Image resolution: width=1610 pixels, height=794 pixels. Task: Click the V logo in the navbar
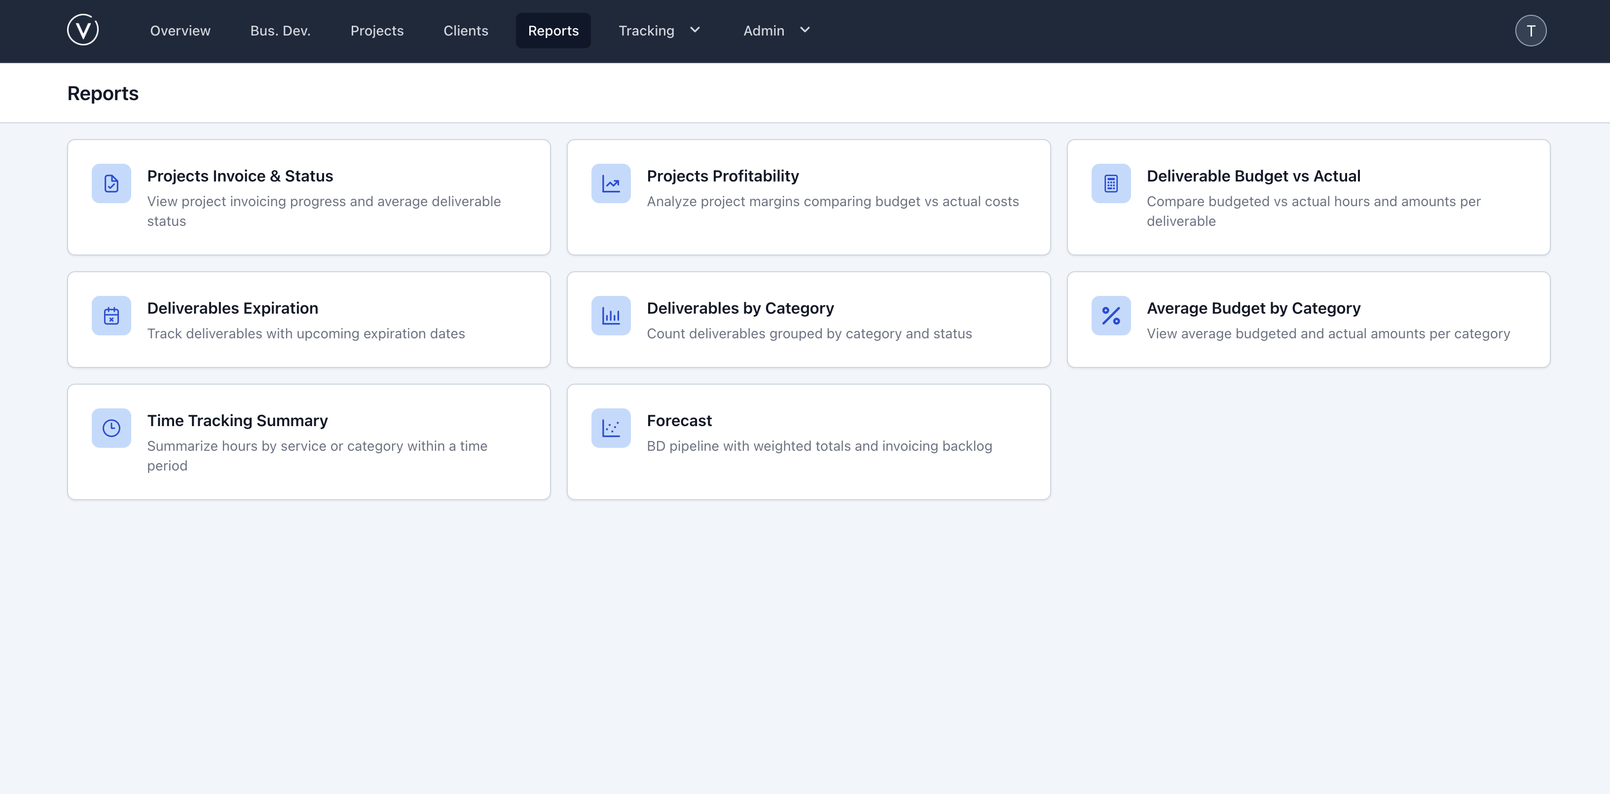coord(83,30)
